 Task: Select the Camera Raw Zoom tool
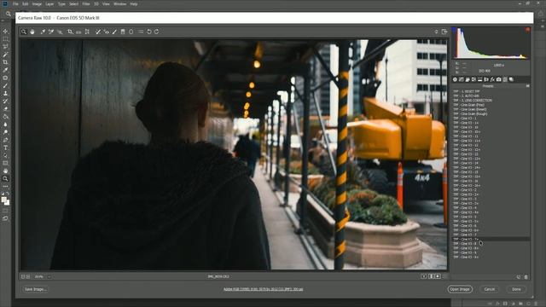click(x=24, y=32)
